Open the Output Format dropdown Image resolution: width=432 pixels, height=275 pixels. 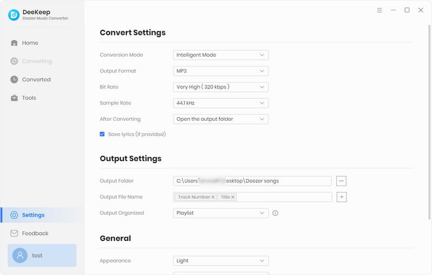tap(221, 71)
